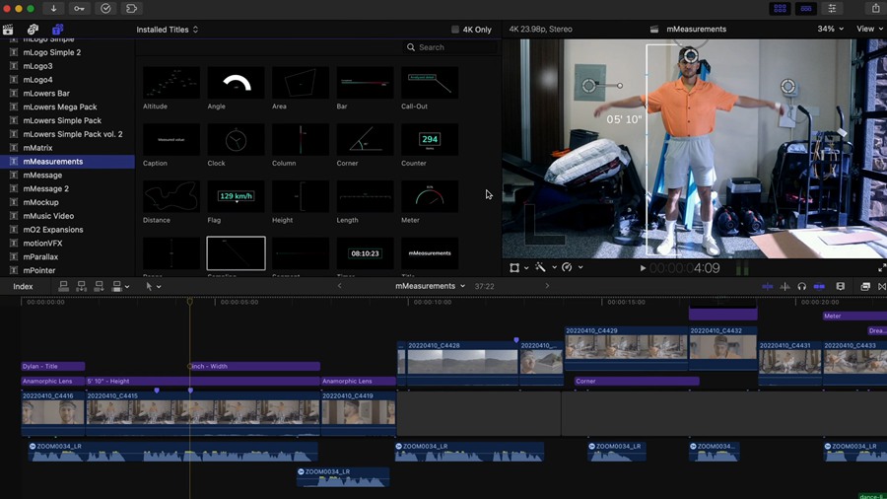Click the Share export icon
Image resolution: width=887 pixels, height=499 pixels.
coord(876,9)
